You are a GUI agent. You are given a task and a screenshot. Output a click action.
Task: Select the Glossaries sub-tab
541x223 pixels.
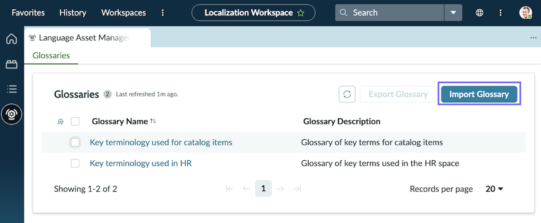(x=51, y=55)
